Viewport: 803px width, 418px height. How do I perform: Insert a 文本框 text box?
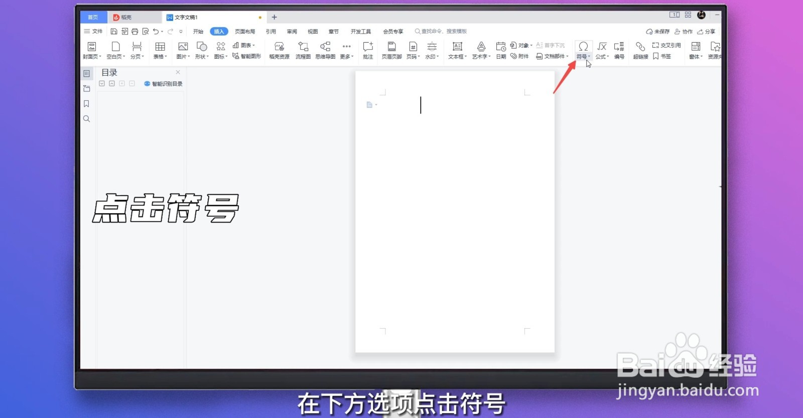click(457, 50)
